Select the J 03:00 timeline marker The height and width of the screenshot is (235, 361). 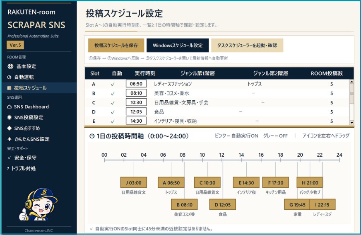(134, 183)
